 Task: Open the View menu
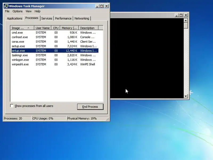point(28,11)
